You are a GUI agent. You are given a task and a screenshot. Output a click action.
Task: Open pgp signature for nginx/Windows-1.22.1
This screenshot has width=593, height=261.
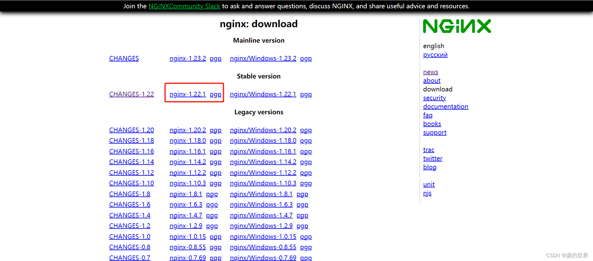(x=306, y=94)
